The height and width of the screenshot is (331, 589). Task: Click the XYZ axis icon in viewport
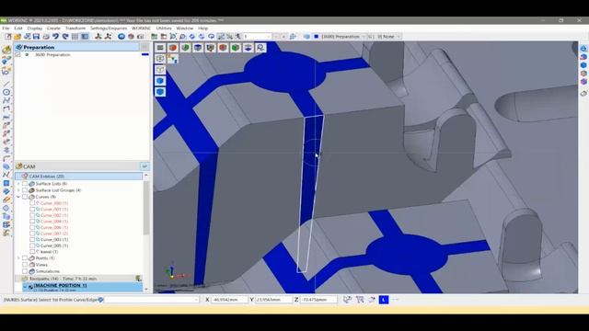click(x=173, y=59)
